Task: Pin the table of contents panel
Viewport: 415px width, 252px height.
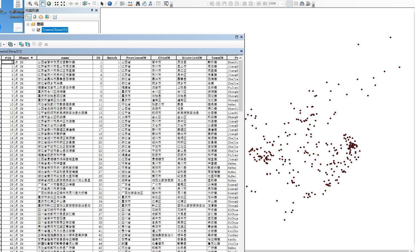Action: (92, 10)
